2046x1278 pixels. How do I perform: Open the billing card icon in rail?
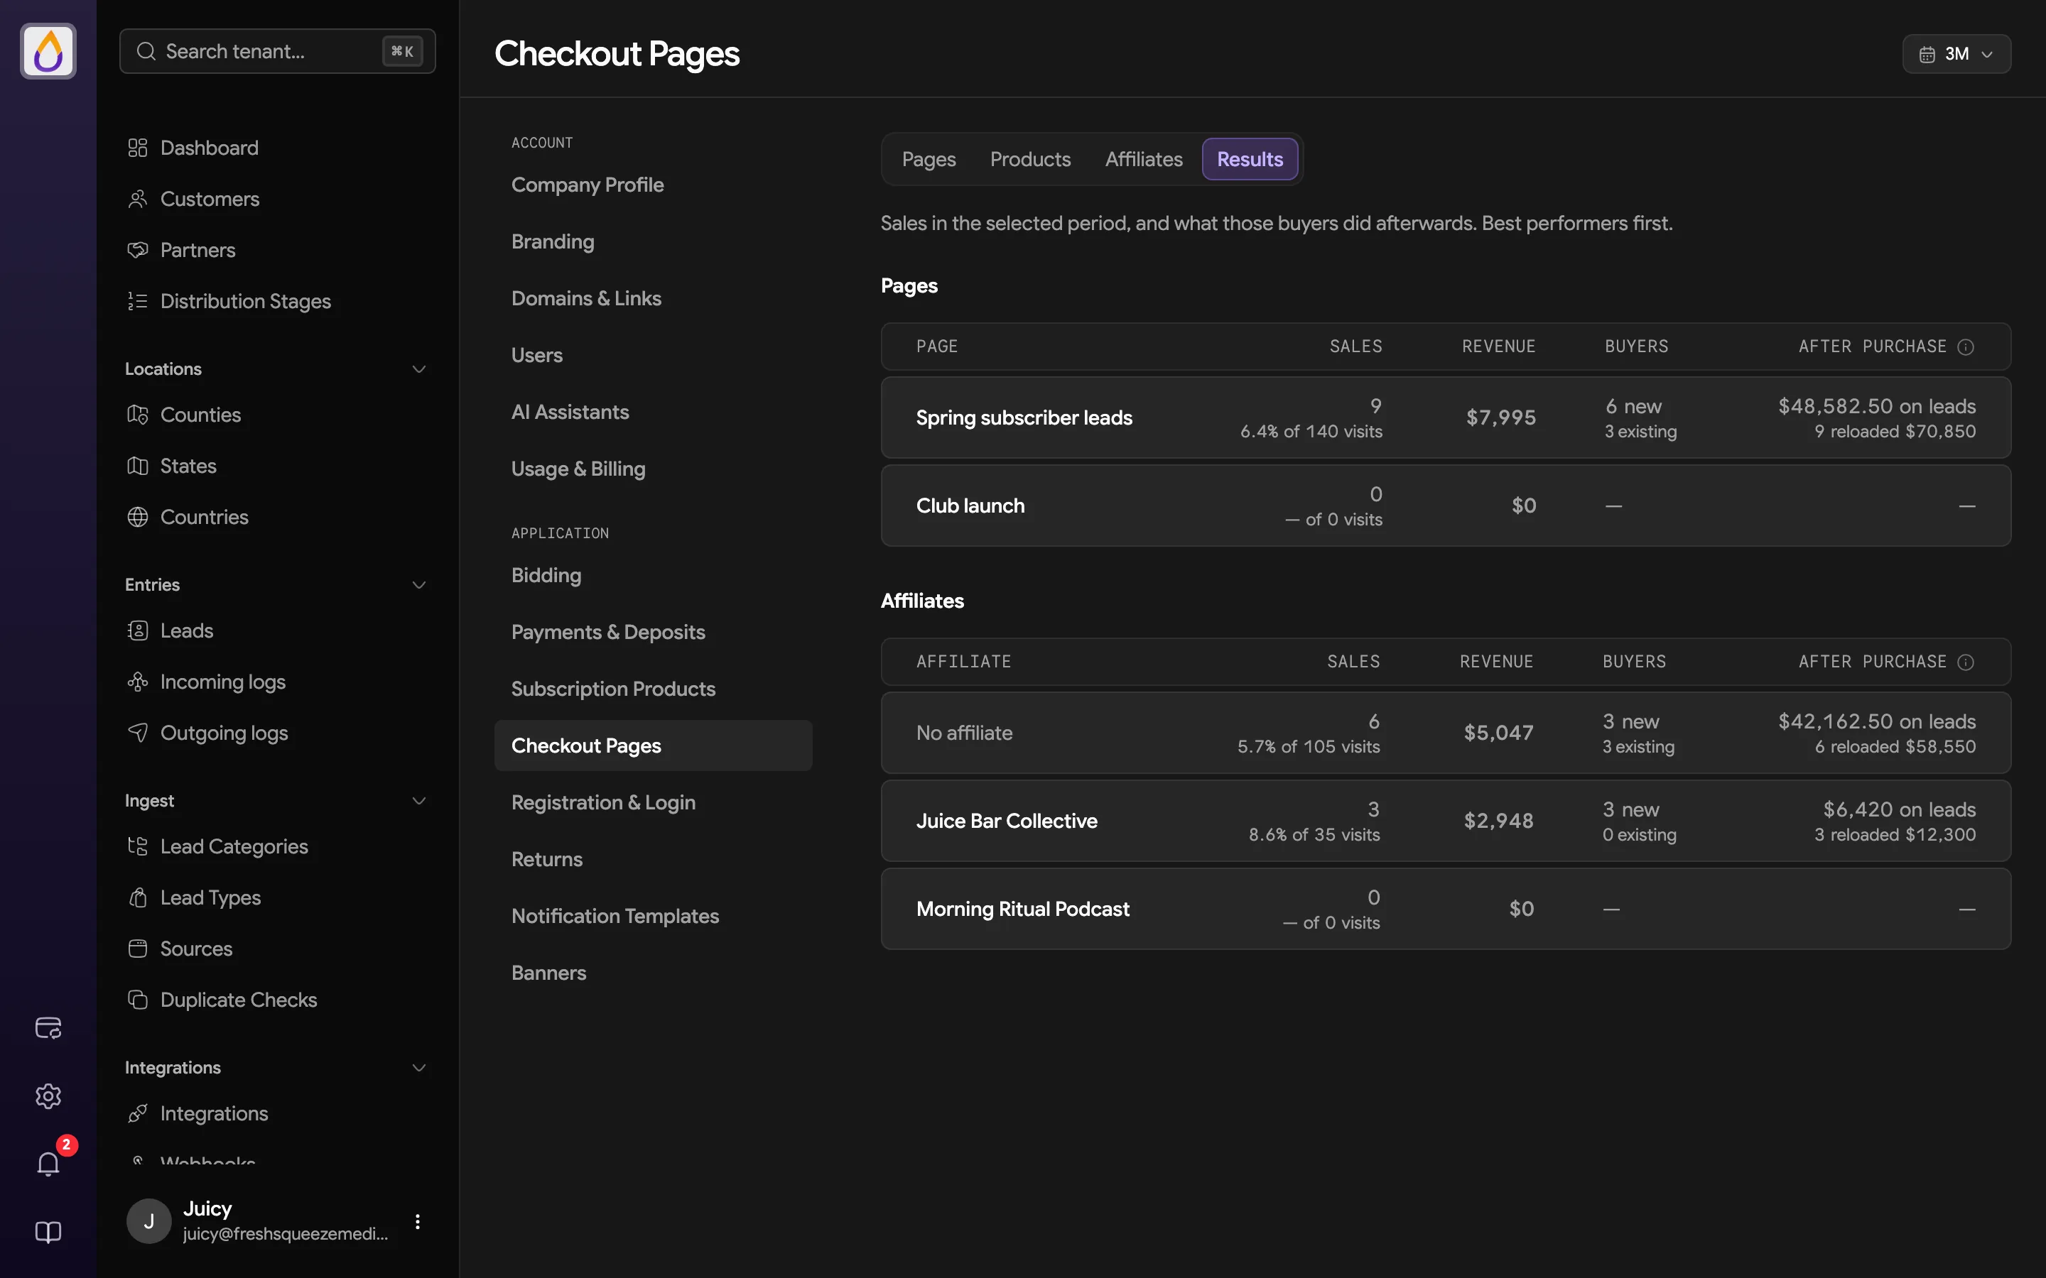click(x=48, y=1028)
